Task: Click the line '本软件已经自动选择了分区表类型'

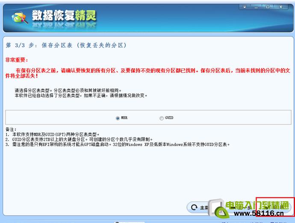Action: [x=81, y=95]
